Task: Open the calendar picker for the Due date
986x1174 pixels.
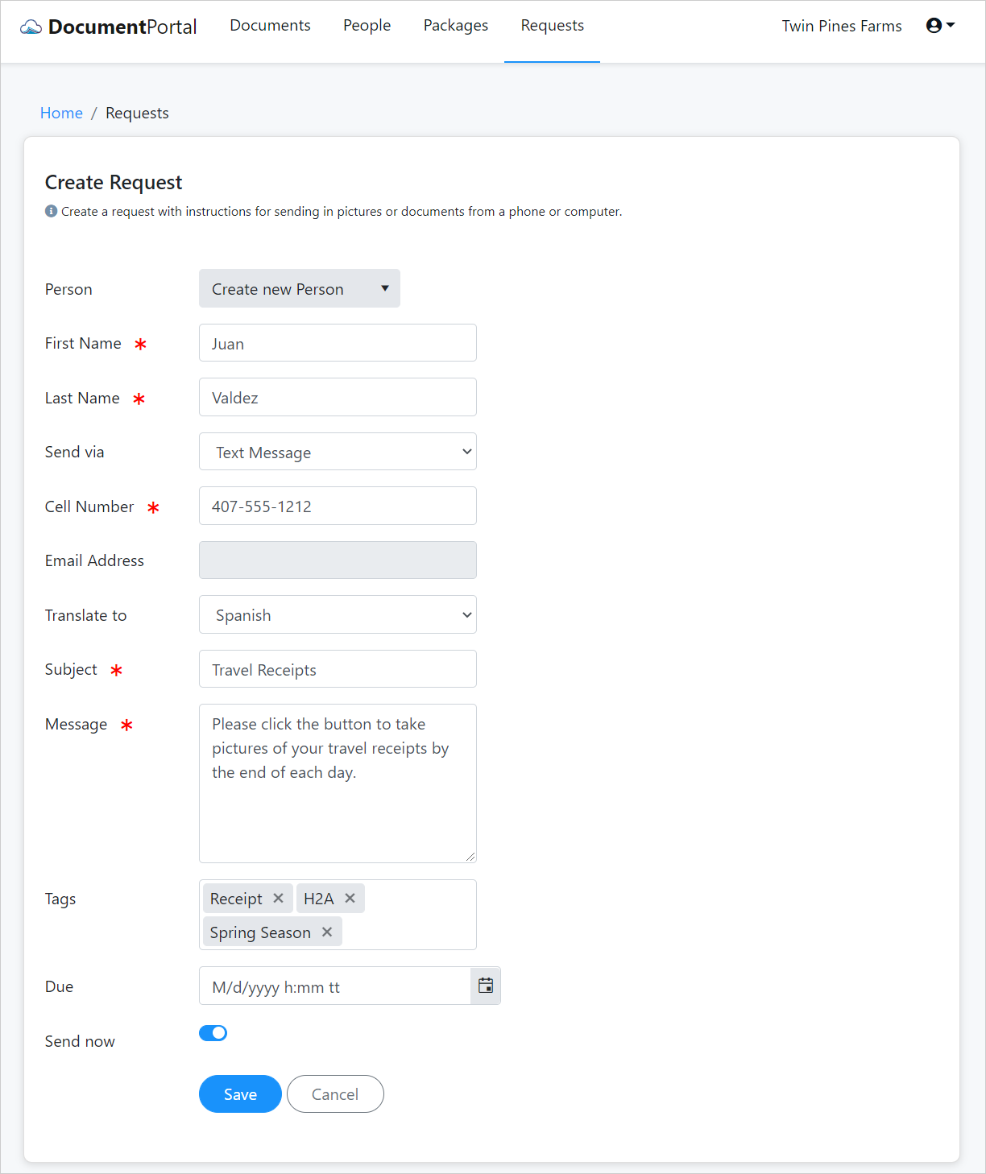Action: pyautogui.click(x=485, y=985)
